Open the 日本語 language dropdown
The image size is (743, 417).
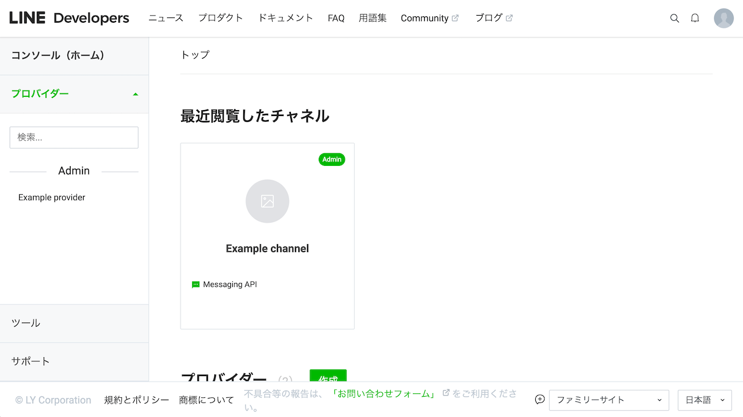tap(704, 400)
